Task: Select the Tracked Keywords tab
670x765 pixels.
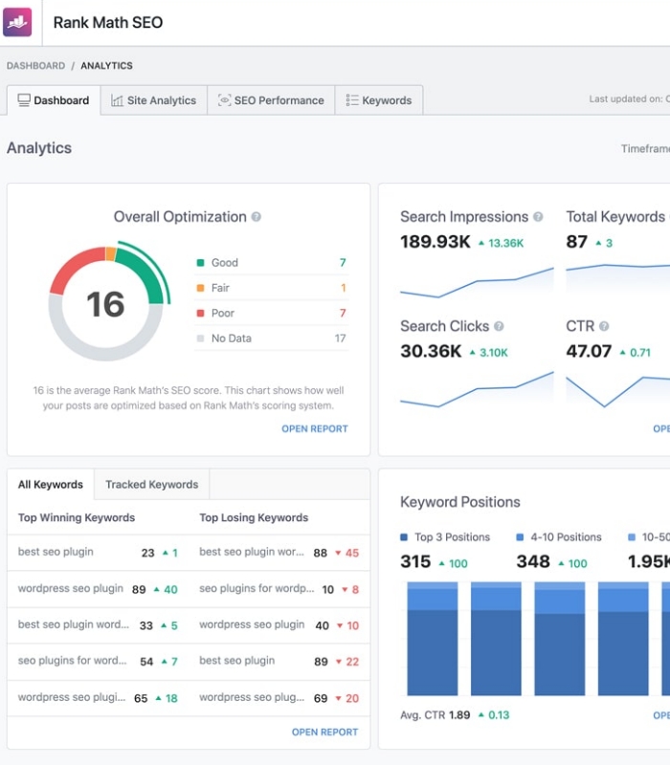Action: pos(152,485)
